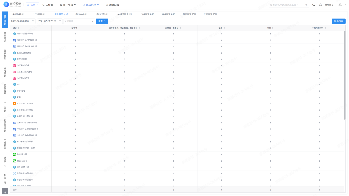349x196 pixels.
Task: Open the 工作台 menu item
Action: 48,5
